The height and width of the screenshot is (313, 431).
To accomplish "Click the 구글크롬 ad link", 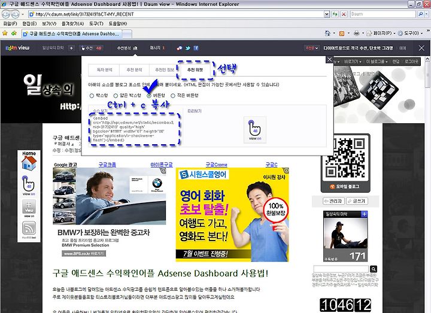I will [107, 165].
